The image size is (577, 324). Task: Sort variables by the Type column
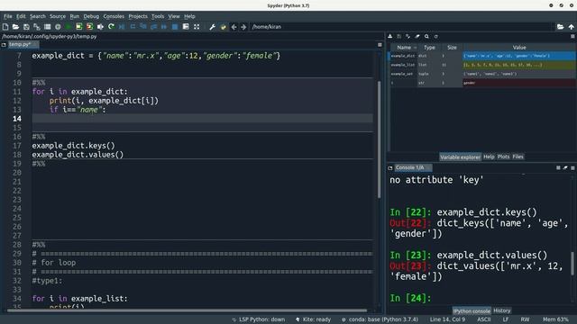point(429,48)
